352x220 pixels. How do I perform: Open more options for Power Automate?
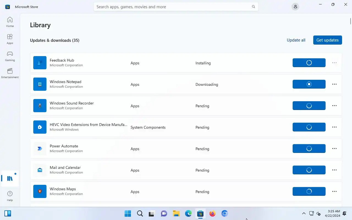(x=334, y=148)
